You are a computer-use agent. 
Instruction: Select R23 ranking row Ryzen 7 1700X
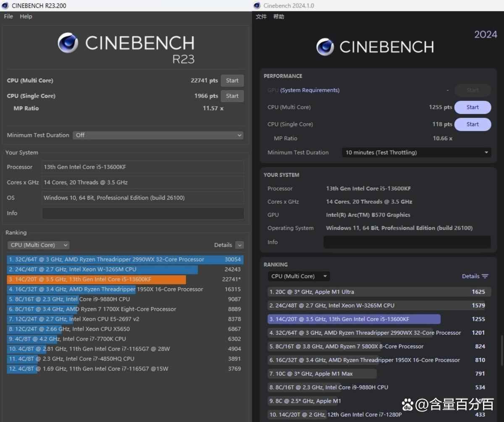click(x=125, y=309)
